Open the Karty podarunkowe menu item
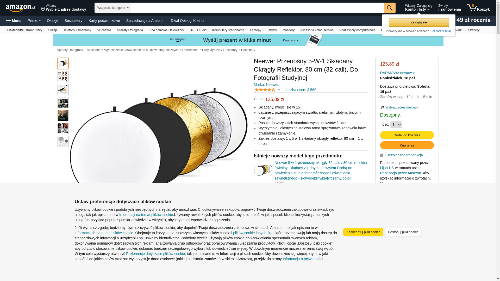The width and height of the screenshot is (500, 281). 104,21
